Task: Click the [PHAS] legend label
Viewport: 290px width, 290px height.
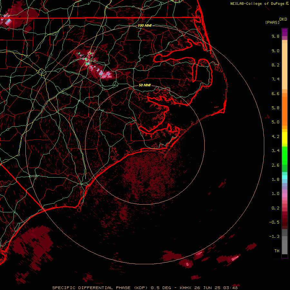Action: 272,23
